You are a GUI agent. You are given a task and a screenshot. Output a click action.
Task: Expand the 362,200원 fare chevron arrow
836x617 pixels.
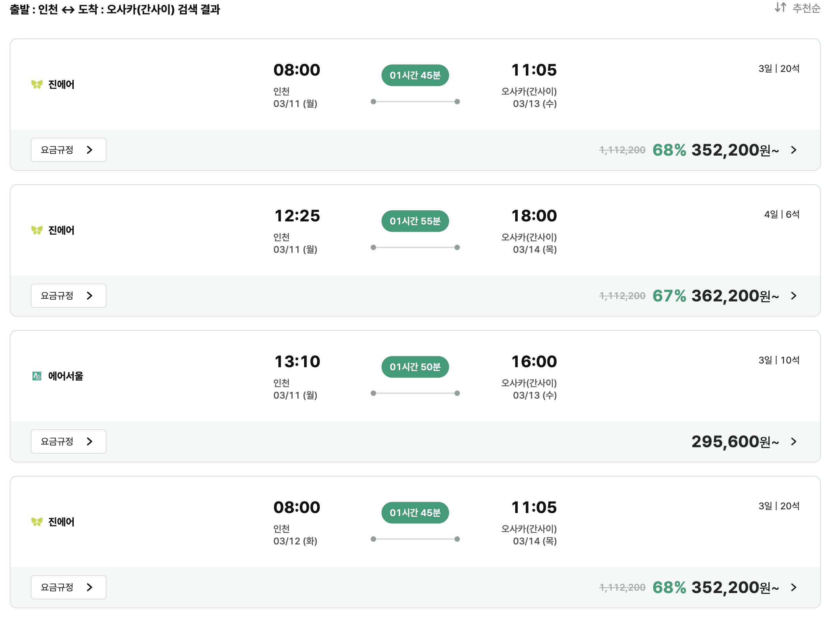tap(794, 296)
